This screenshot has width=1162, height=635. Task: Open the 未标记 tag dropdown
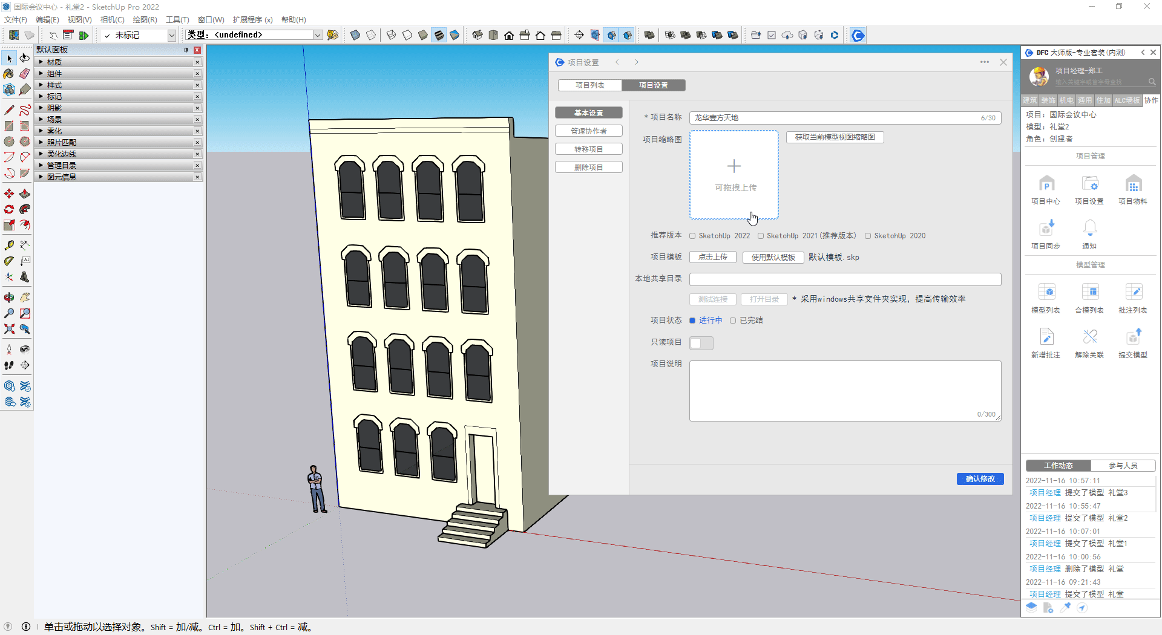click(171, 36)
